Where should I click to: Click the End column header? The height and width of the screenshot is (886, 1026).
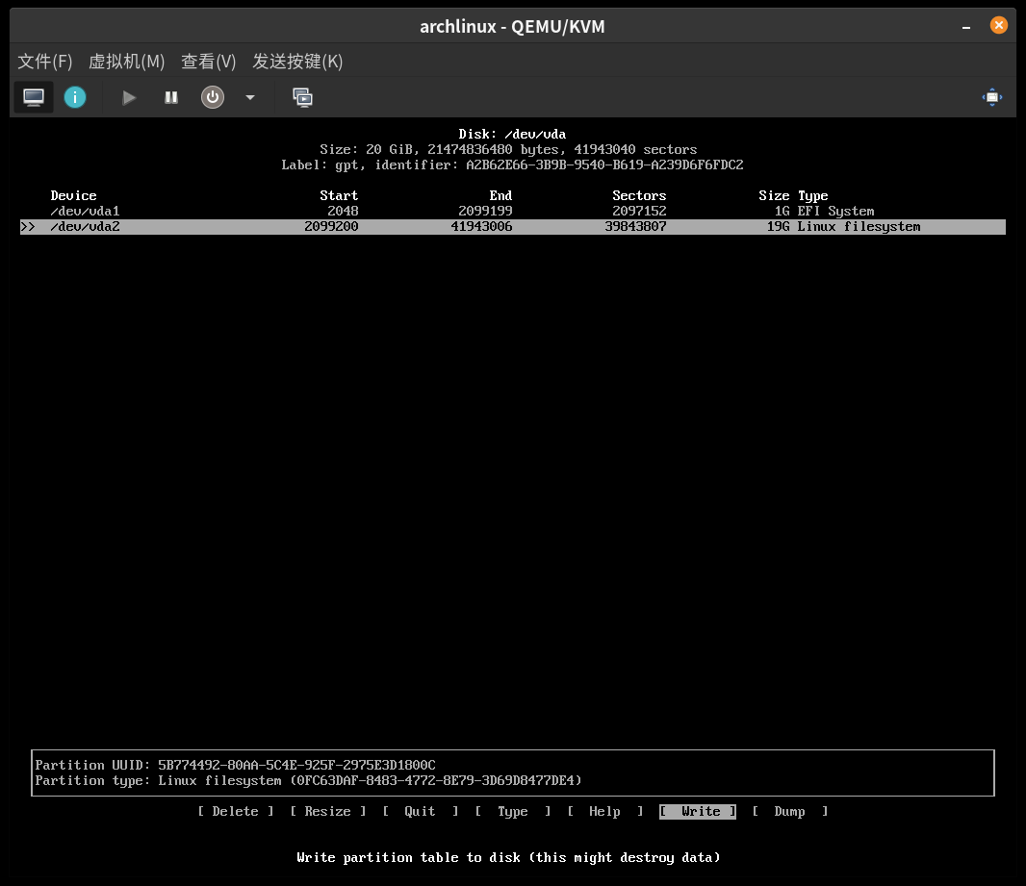click(500, 195)
